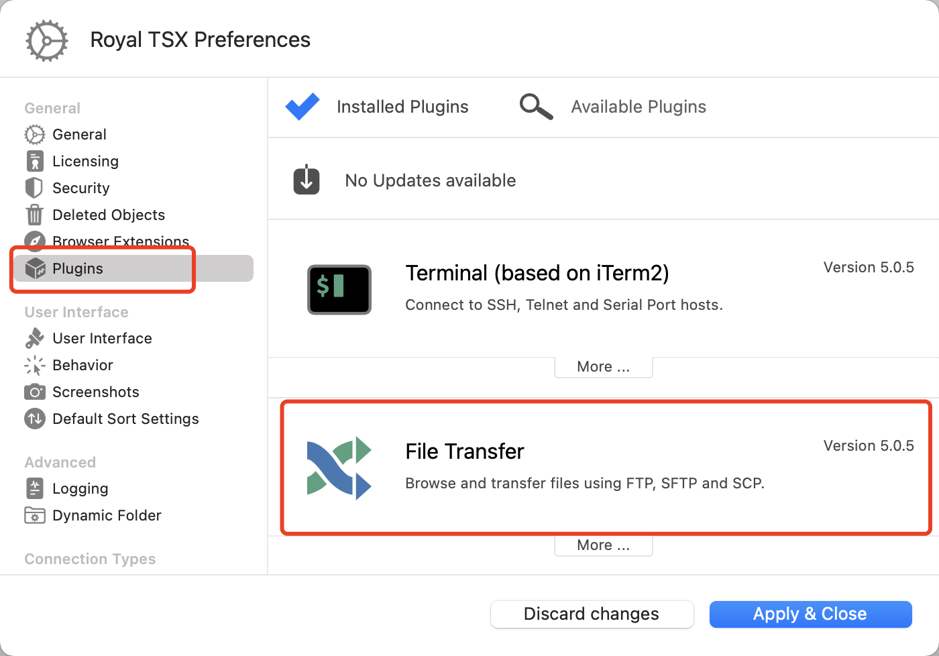
Task: Open Dynamic Folder settings icon
Action: coord(34,515)
